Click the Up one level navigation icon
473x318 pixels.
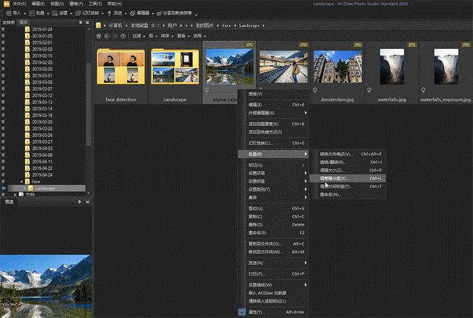[123, 36]
